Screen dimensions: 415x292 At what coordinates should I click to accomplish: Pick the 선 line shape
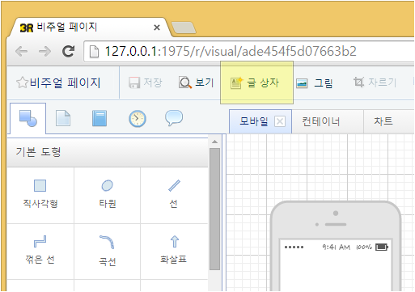174,195
